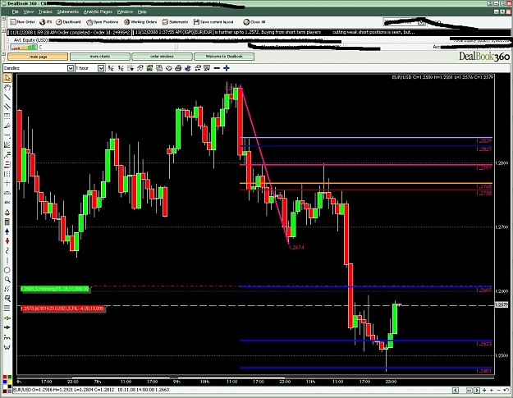Select the W pattern tool

(7, 346)
